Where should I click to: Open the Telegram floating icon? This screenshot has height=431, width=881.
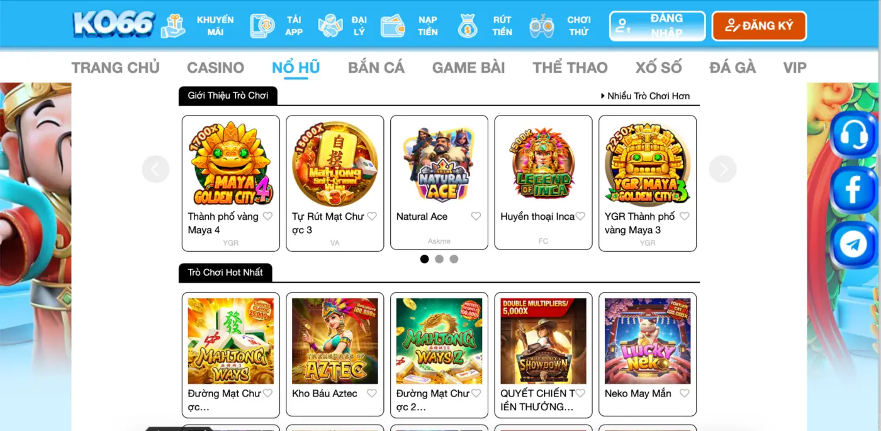point(853,244)
